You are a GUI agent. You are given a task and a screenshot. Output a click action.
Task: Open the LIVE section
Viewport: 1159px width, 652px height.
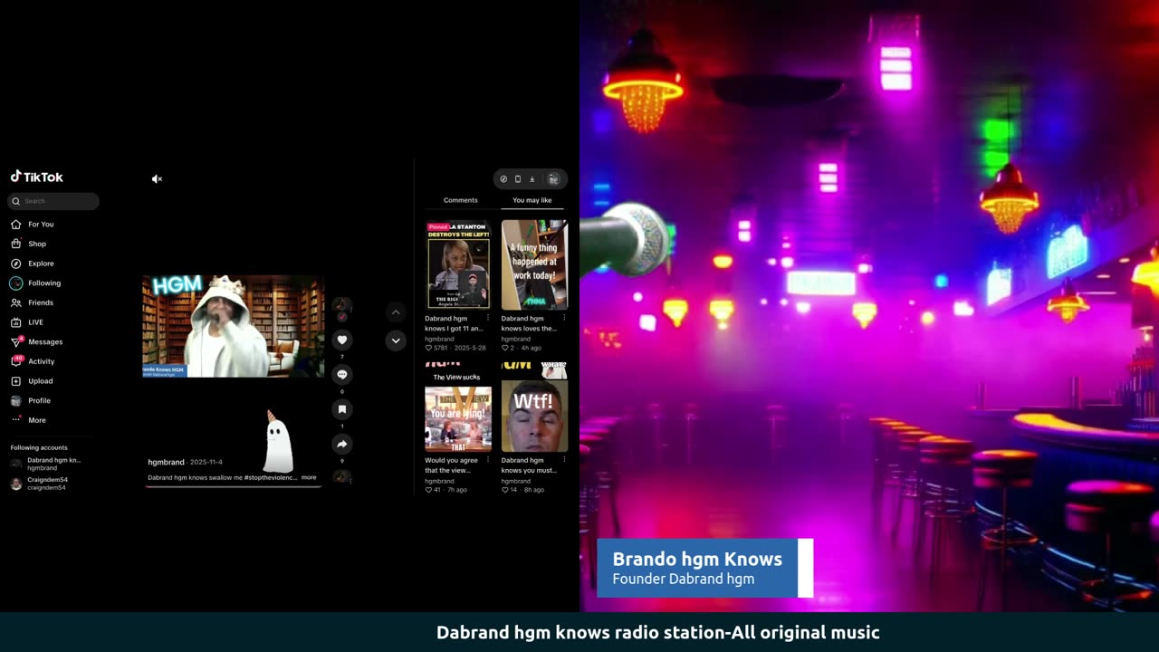point(27,322)
